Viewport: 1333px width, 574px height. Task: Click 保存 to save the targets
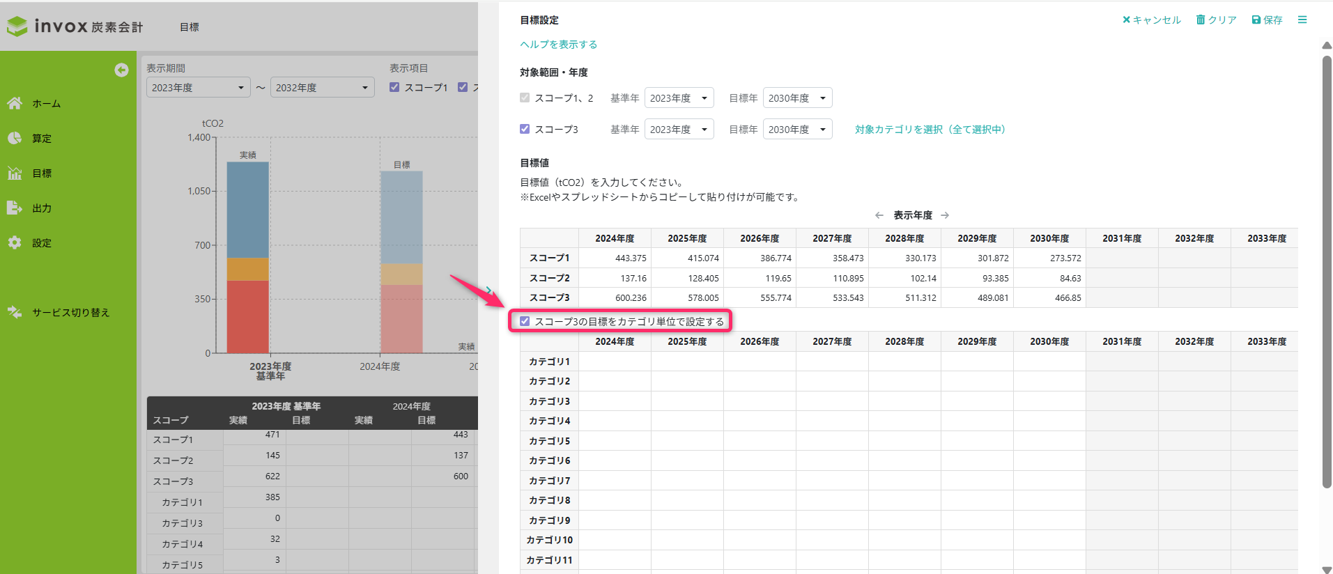point(1267,20)
